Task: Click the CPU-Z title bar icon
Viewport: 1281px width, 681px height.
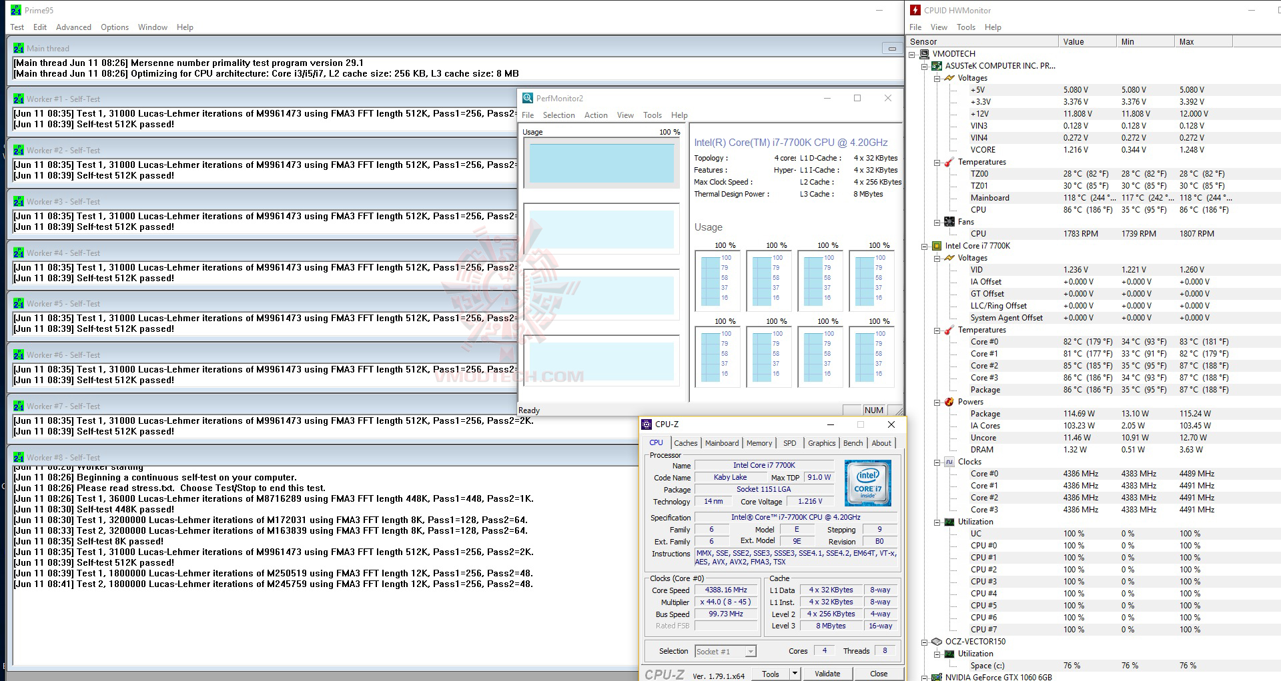Action: 647,424
